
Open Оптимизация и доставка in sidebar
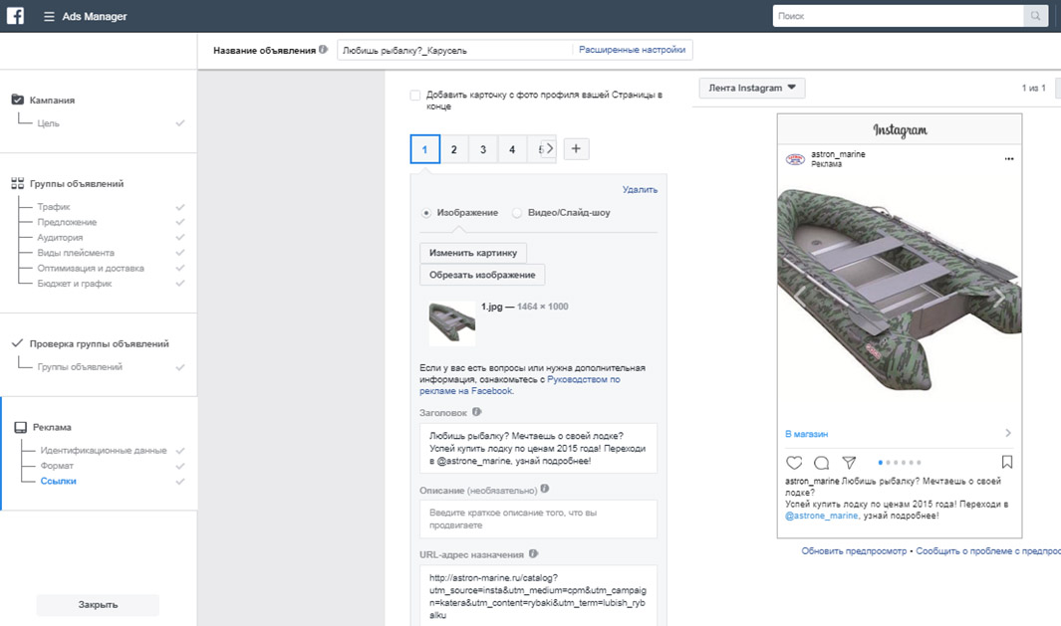click(x=91, y=269)
